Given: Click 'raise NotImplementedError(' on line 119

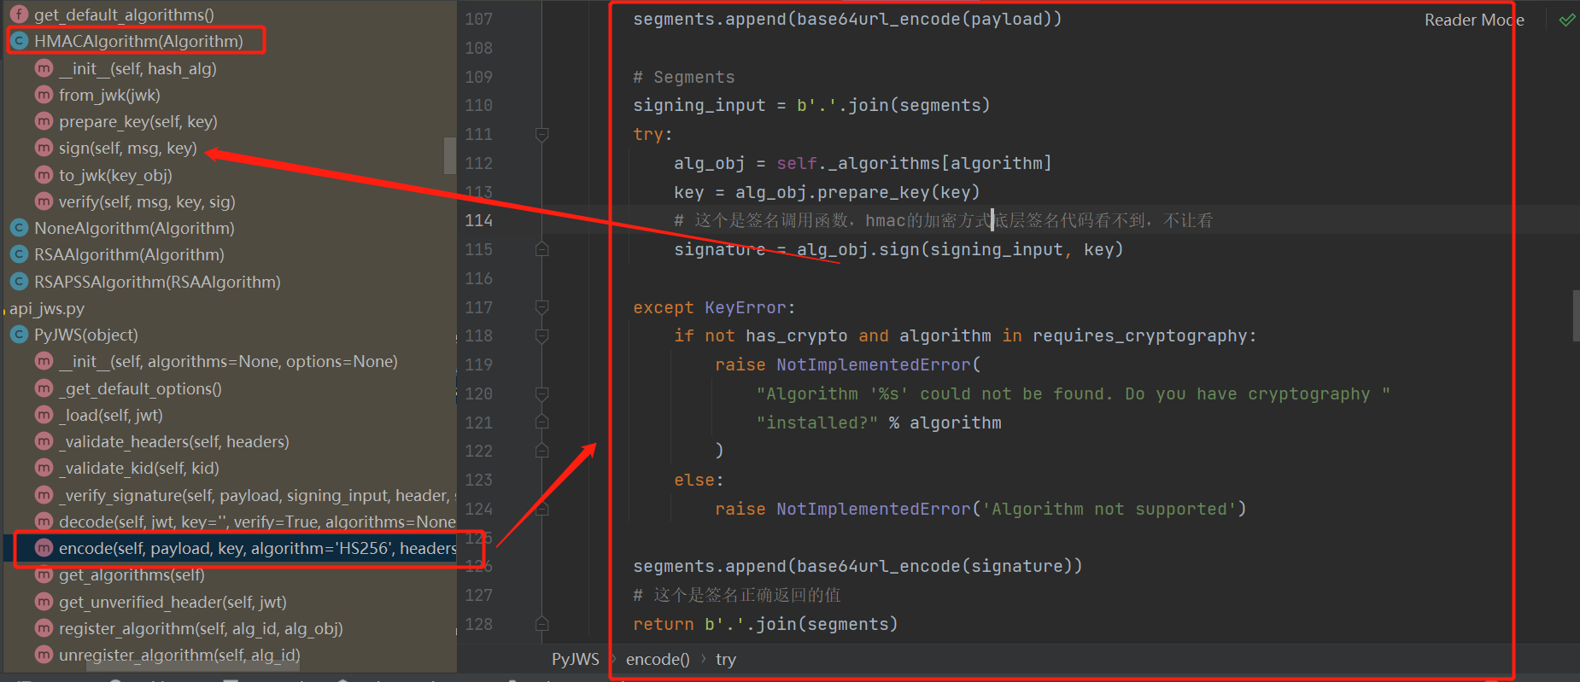Looking at the screenshot, I should coord(847,364).
